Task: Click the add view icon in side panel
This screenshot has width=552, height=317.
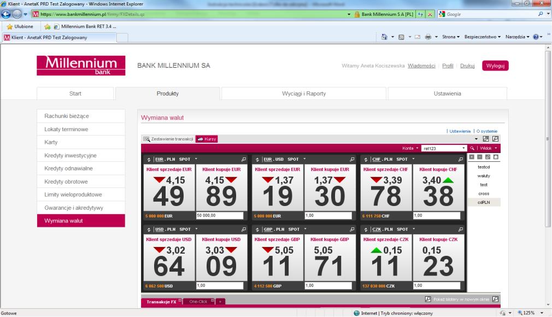Action: point(472,157)
